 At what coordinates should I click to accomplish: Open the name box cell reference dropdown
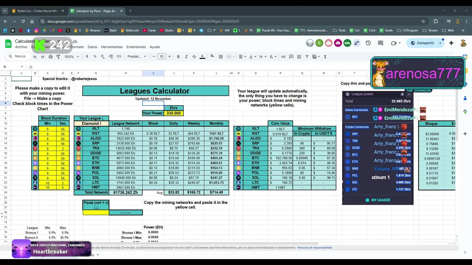click(x=22, y=67)
